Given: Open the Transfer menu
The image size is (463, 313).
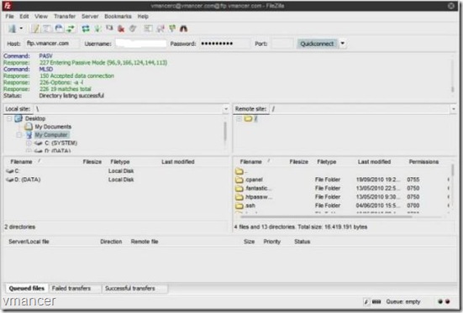Looking at the screenshot, I should (65, 16).
